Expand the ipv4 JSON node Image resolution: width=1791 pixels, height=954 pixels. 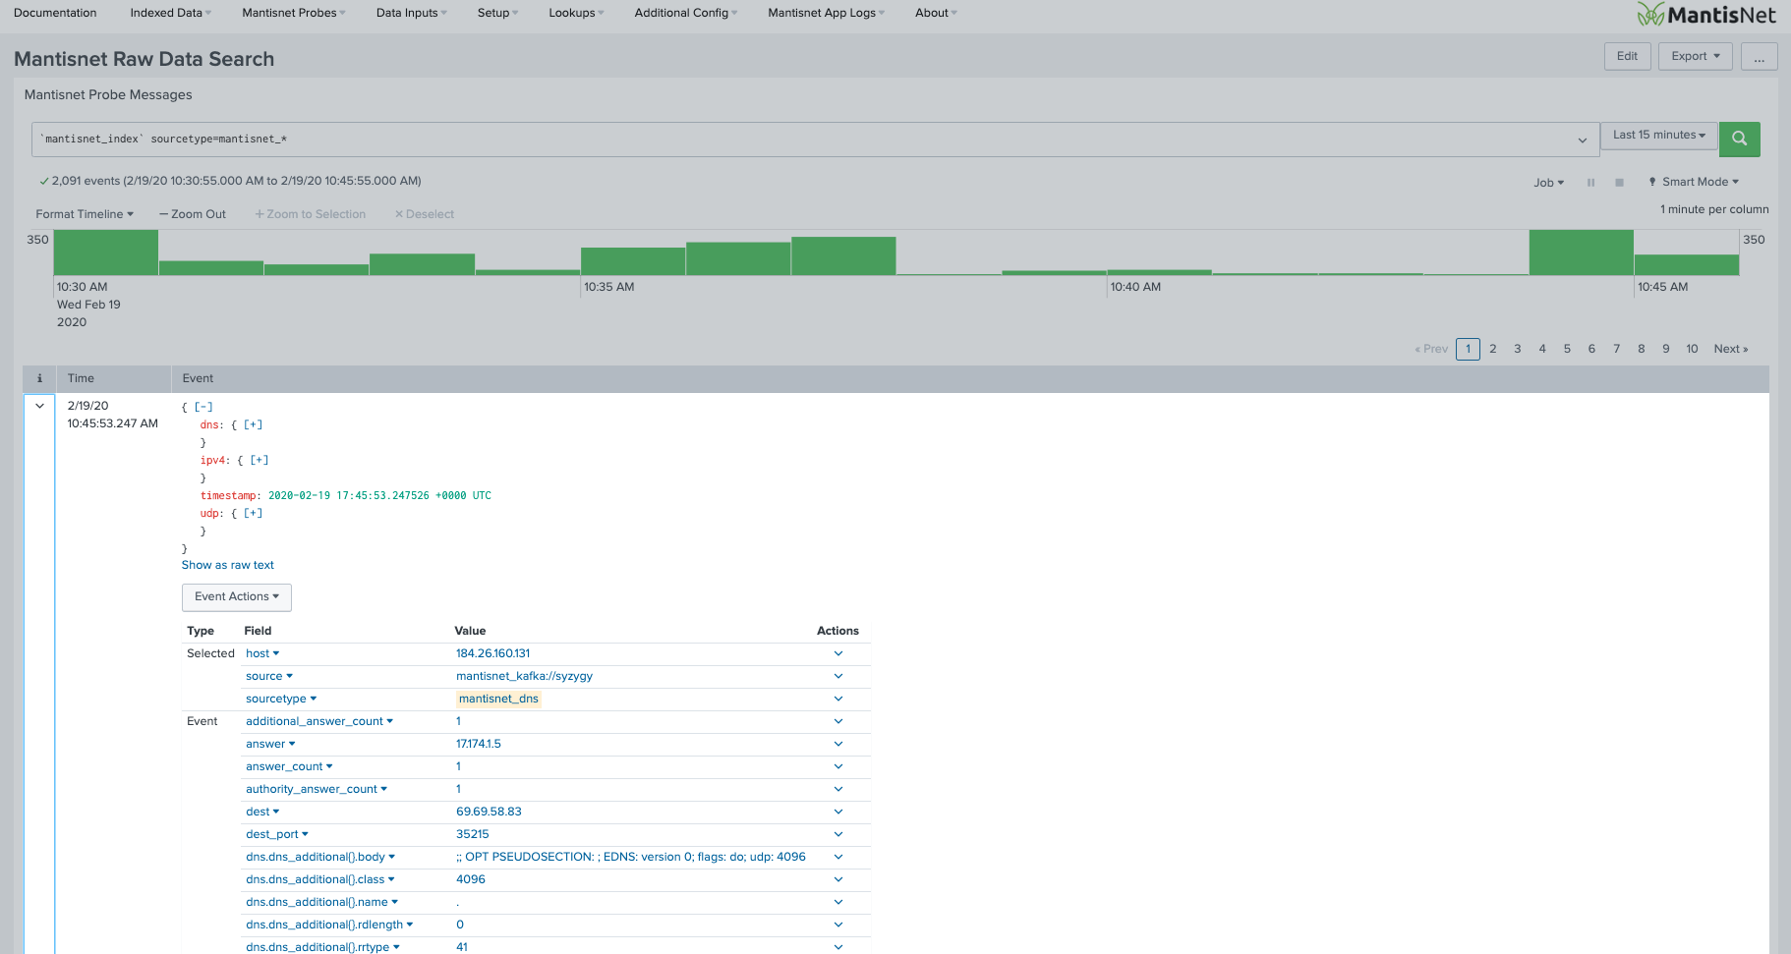point(259,461)
